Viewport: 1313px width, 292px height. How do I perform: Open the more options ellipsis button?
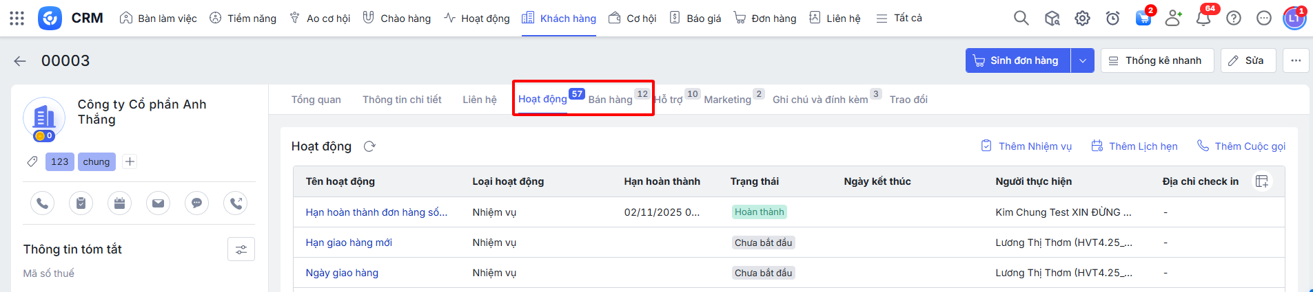(x=1296, y=61)
